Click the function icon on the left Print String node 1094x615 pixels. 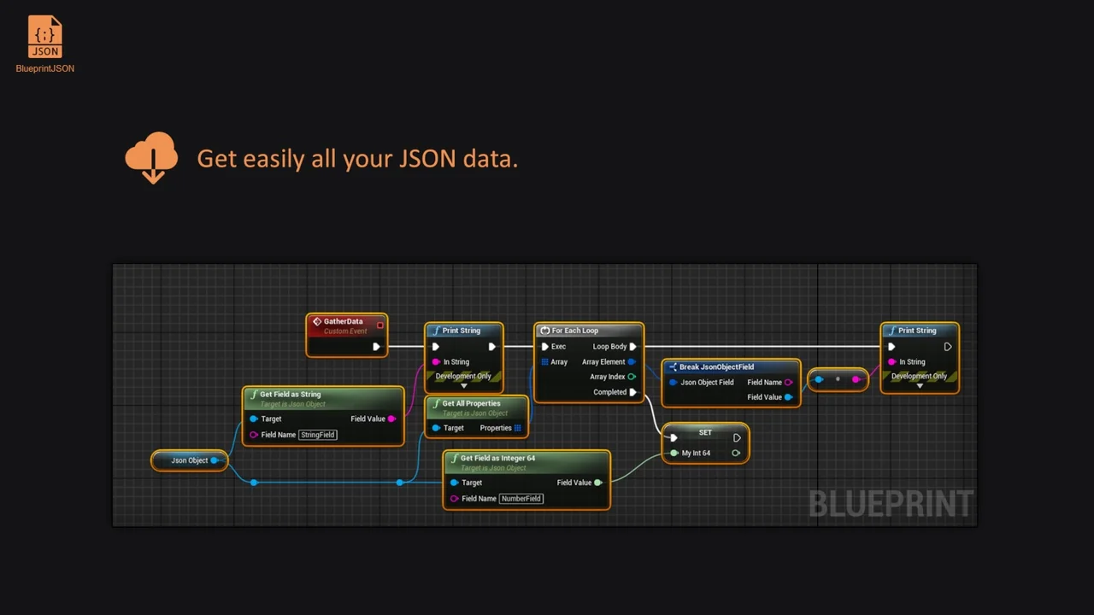437,330
